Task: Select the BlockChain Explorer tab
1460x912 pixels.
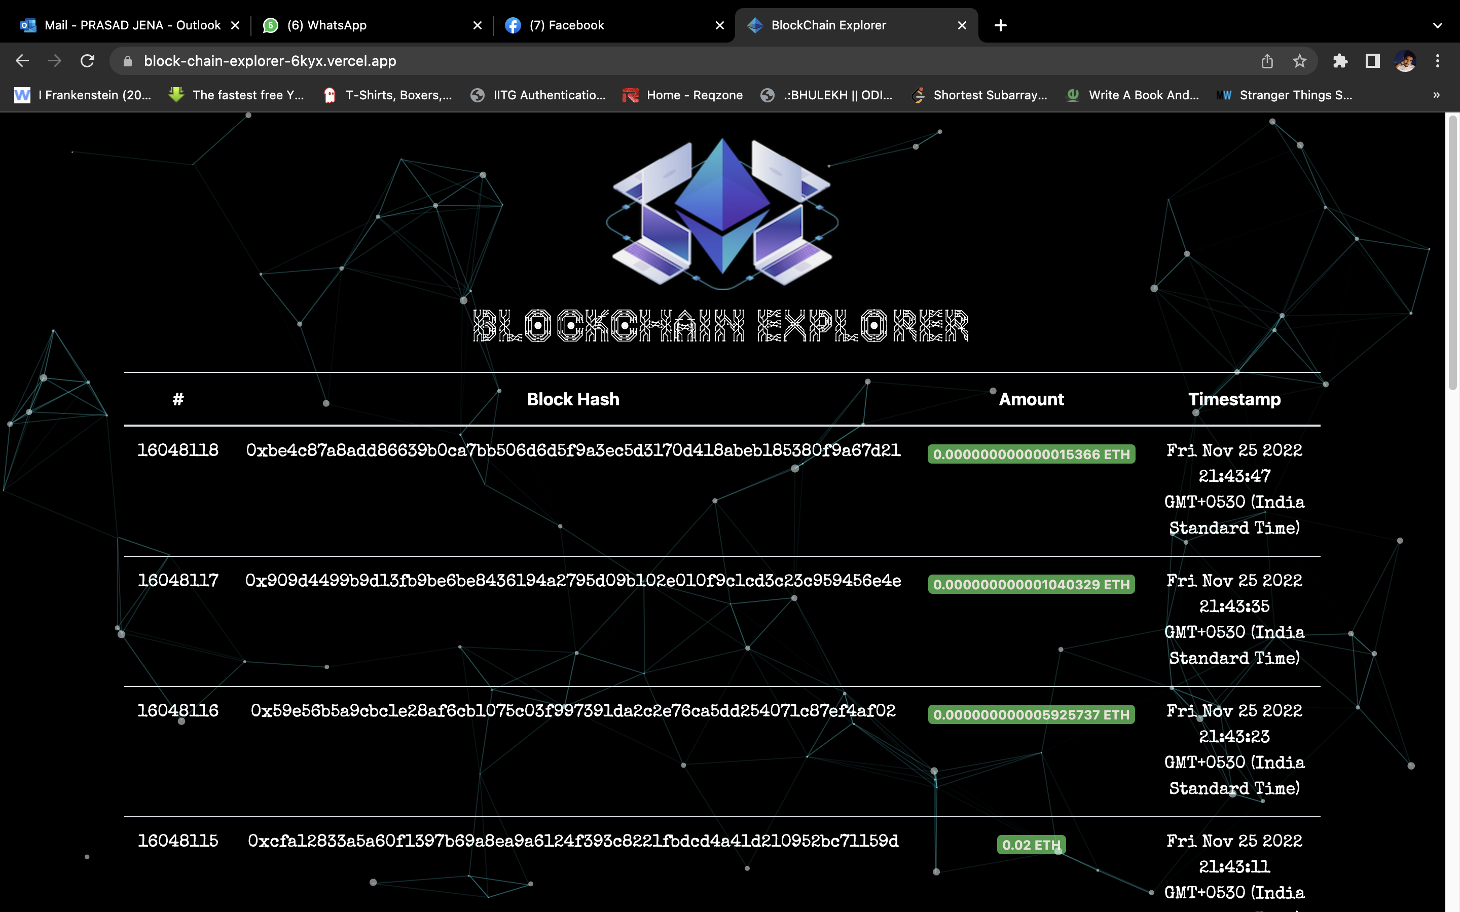Action: pos(857,25)
